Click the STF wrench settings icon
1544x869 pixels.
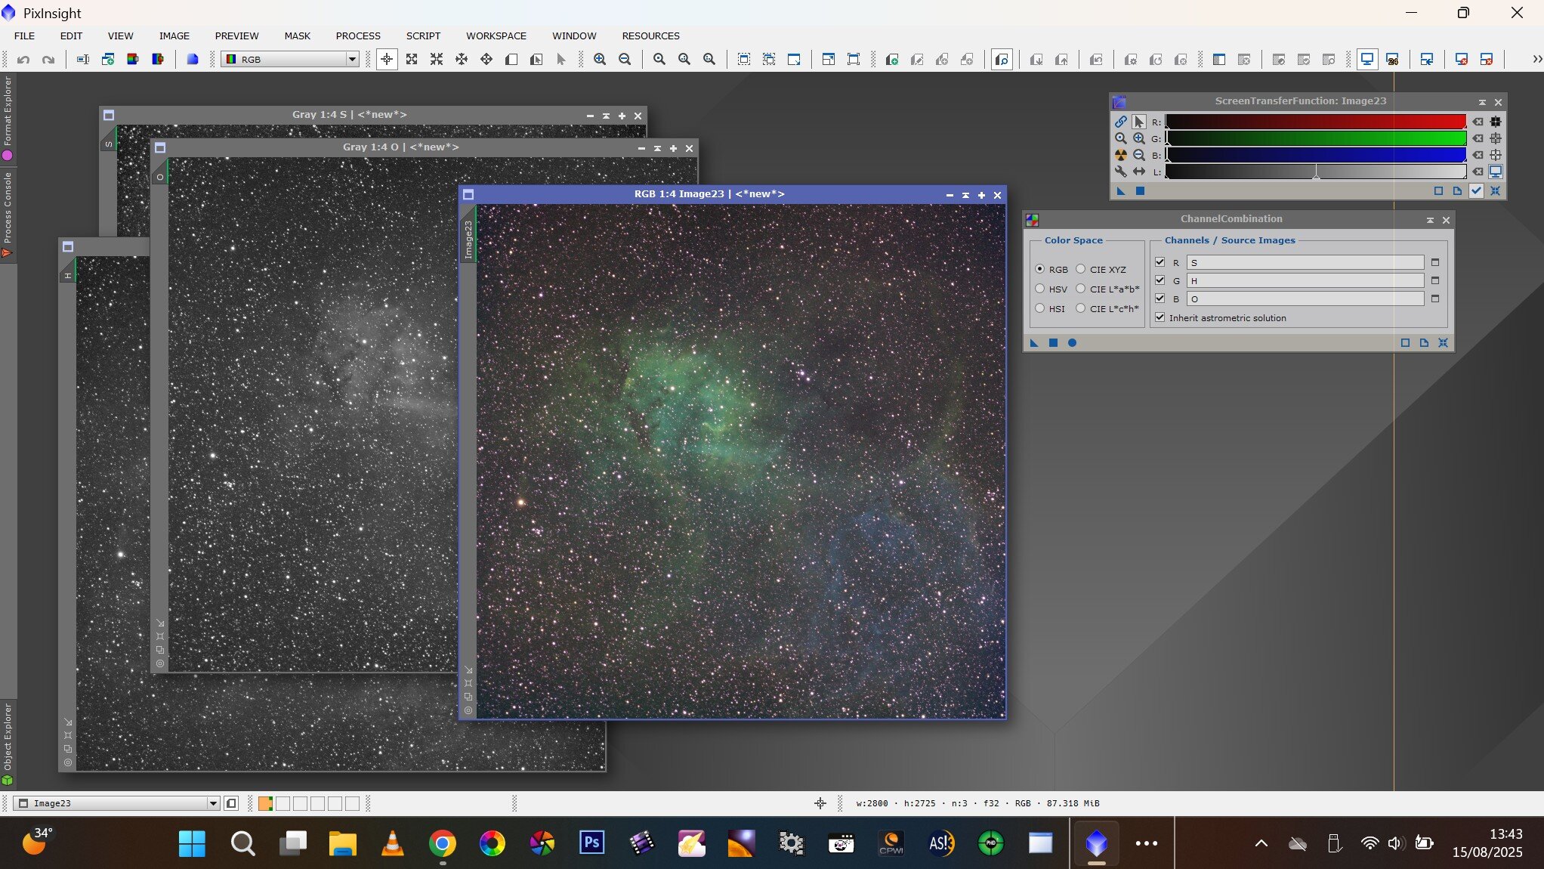(x=1120, y=172)
